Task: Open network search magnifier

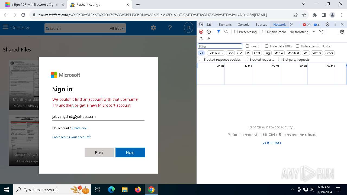Action: [x=226, y=32]
